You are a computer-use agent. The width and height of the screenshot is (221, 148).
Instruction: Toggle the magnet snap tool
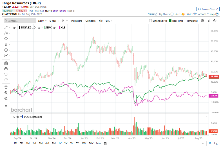pos(6,63)
